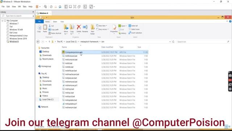
Task: Sort by Date modified column header
Action: pyautogui.click(x=107, y=47)
